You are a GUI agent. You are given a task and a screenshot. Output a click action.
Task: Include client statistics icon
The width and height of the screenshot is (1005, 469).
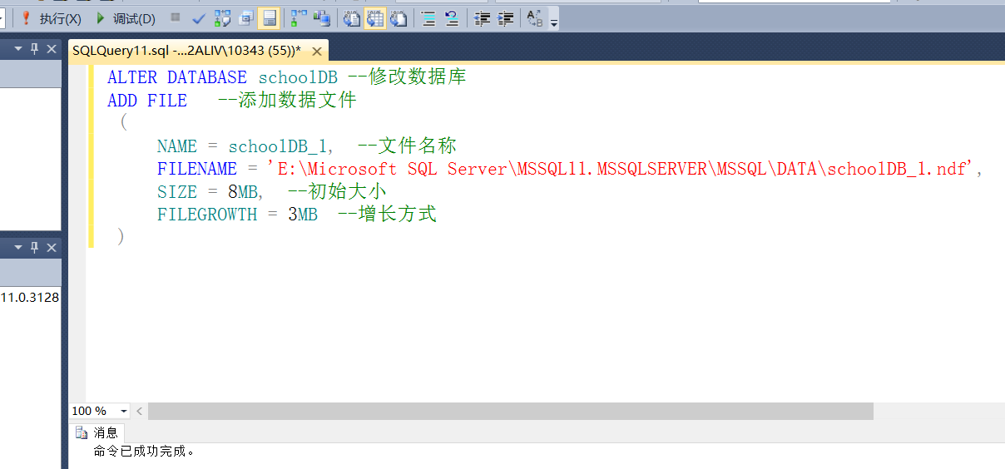click(322, 18)
